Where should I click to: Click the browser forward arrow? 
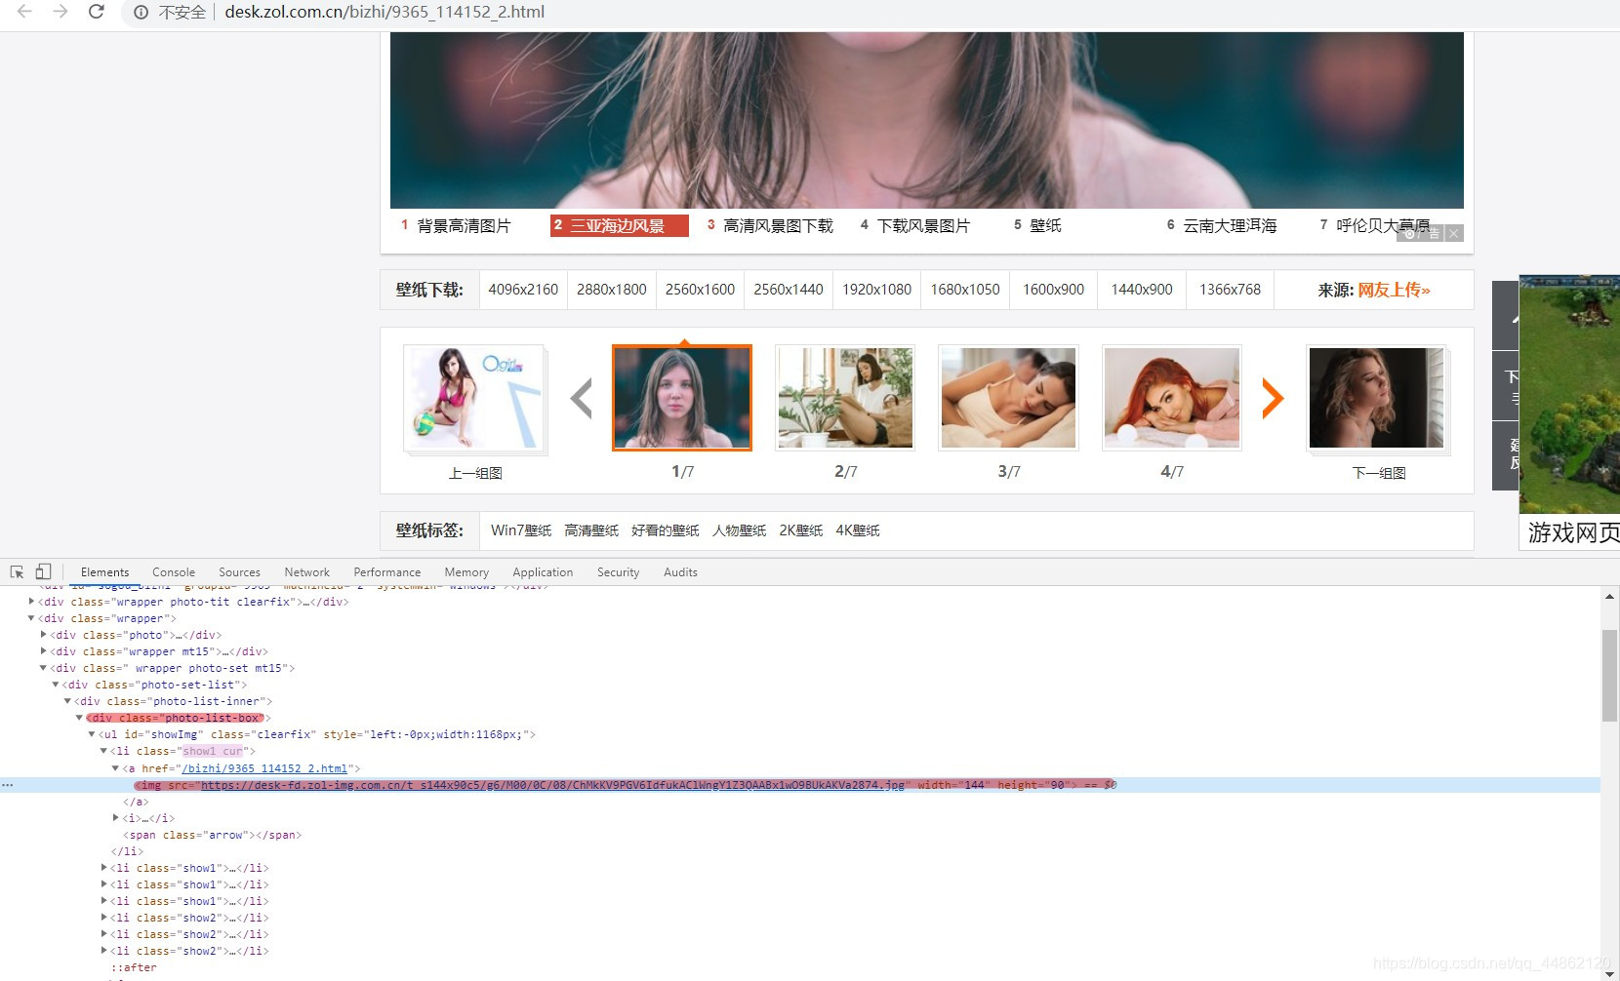(61, 13)
